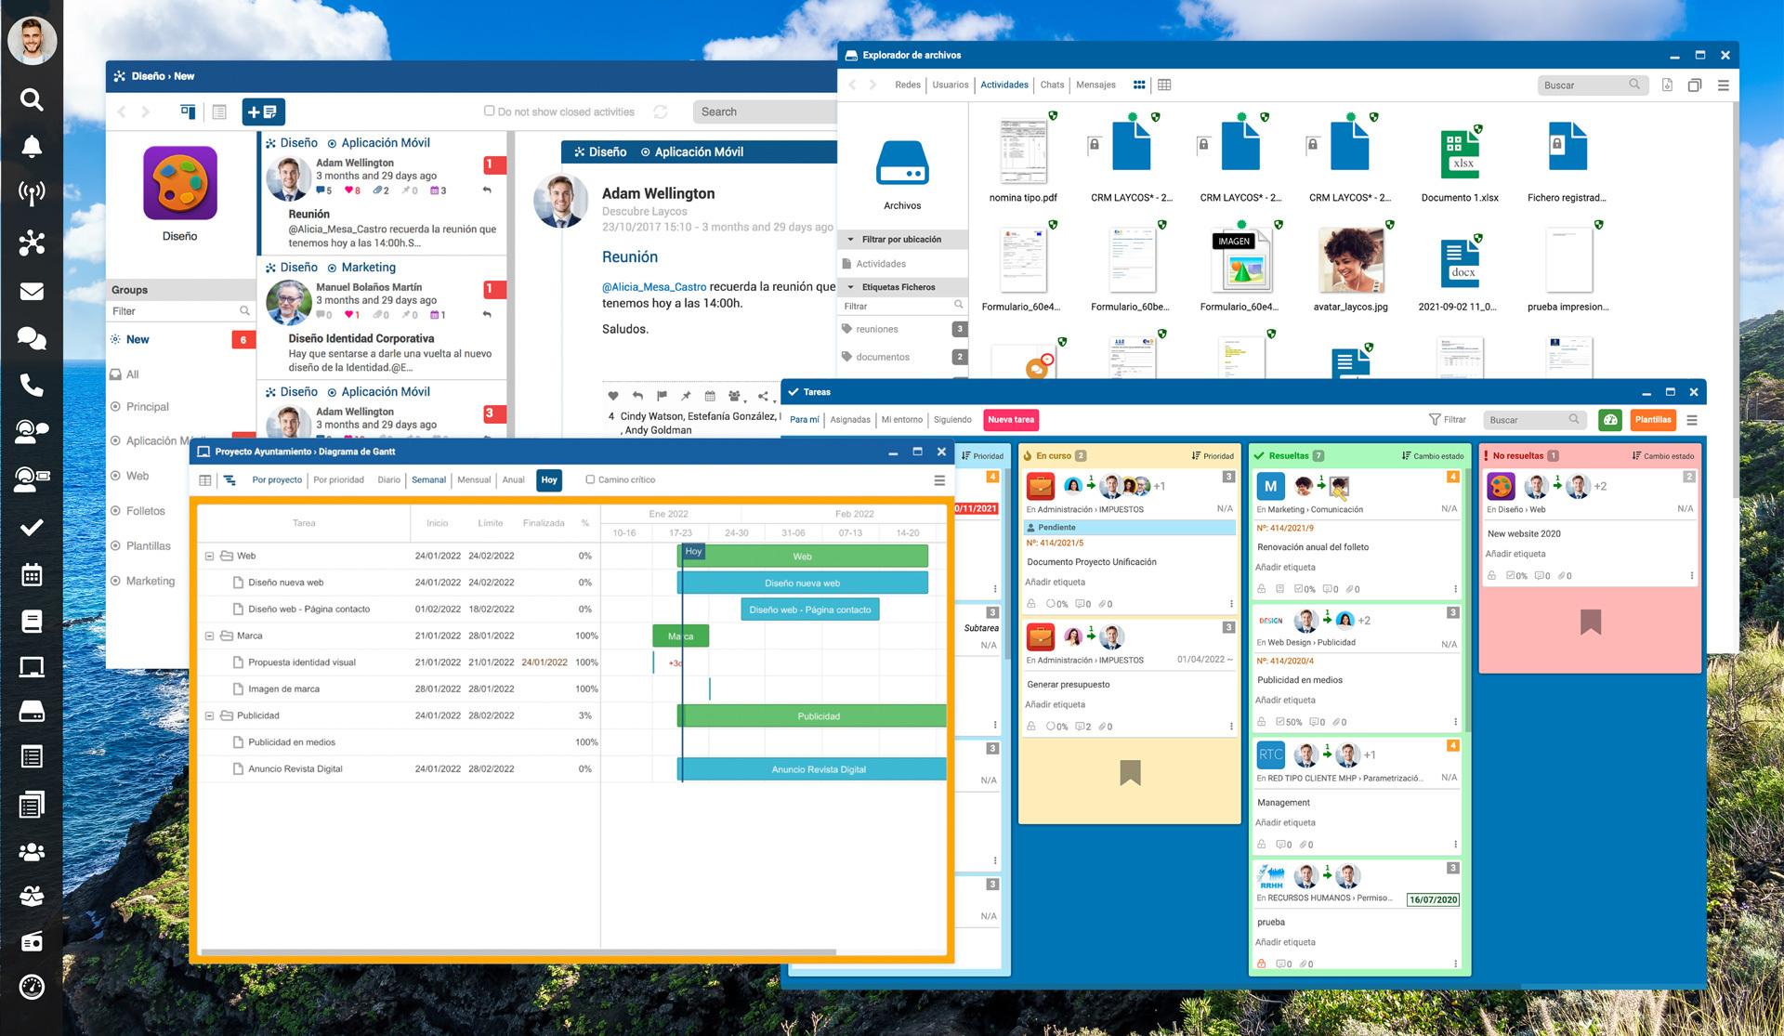Select the 'Mensual' view in the Gantt toolbar

tap(474, 479)
